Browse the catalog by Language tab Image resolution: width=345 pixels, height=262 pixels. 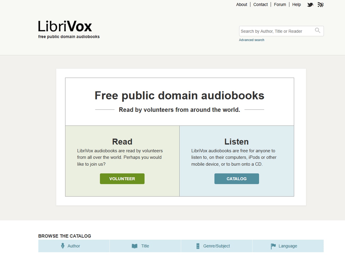click(288, 246)
